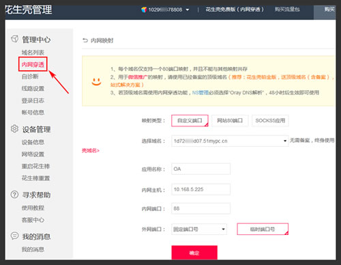Image resolution: width=341 pixels, height=265 pixels.
Task: Click the 寻求帮助 question mark icon
Action: click(x=14, y=195)
